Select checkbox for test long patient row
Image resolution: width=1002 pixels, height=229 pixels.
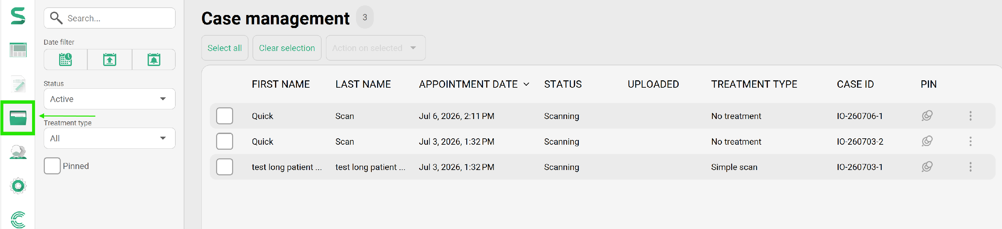pos(224,167)
